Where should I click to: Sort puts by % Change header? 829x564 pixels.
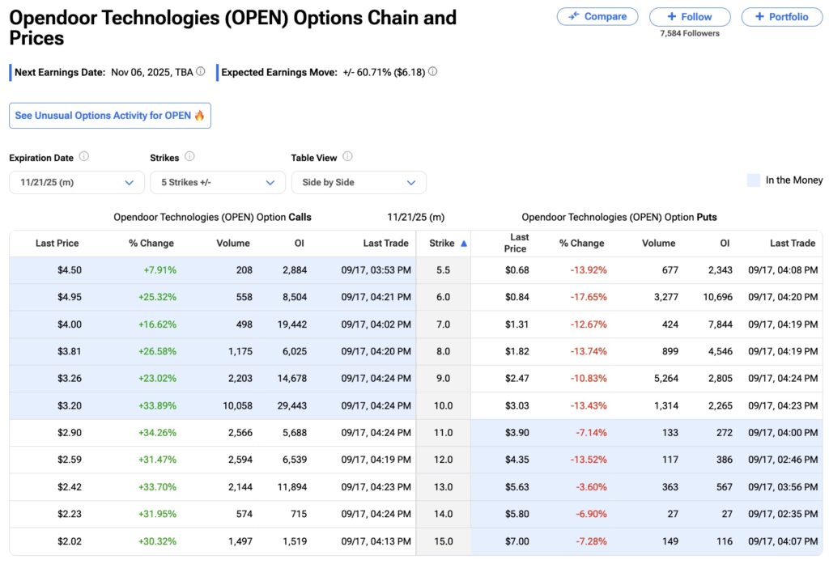coord(581,243)
